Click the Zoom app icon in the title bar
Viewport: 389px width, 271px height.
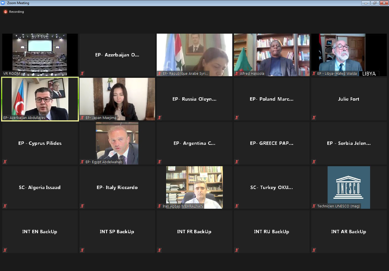(3, 3)
